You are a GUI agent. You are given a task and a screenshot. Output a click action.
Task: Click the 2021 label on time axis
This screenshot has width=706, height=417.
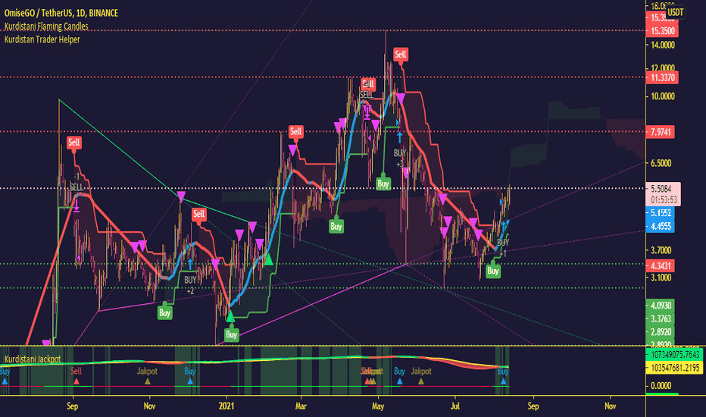pyautogui.click(x=226, y=406)
